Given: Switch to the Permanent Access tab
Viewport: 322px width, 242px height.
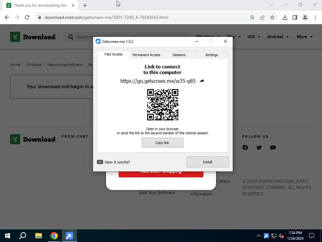Looking at the screenshot, I should point(146,55).
